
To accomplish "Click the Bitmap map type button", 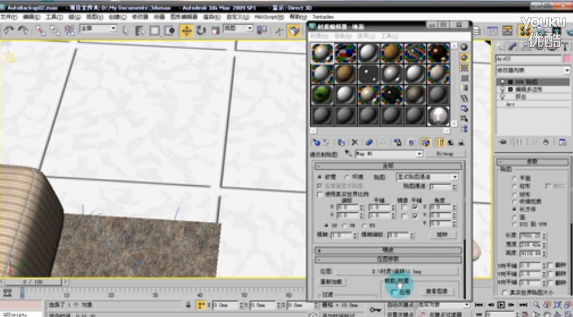I will coord(444,154).
